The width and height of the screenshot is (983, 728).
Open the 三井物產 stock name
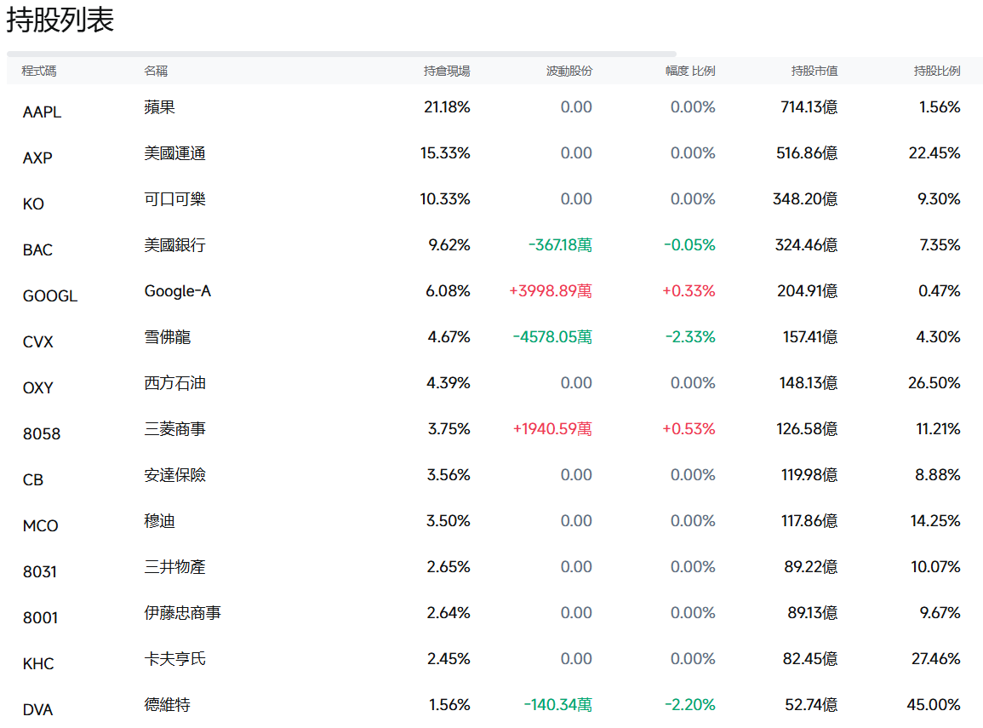pos(175,567)
